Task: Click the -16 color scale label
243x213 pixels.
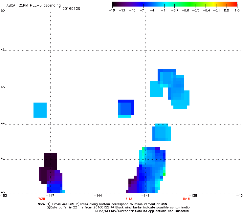Action: point(112,10)
